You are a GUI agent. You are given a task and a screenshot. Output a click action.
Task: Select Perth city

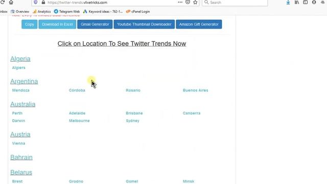pyautogui.click(x=17, y=113)
